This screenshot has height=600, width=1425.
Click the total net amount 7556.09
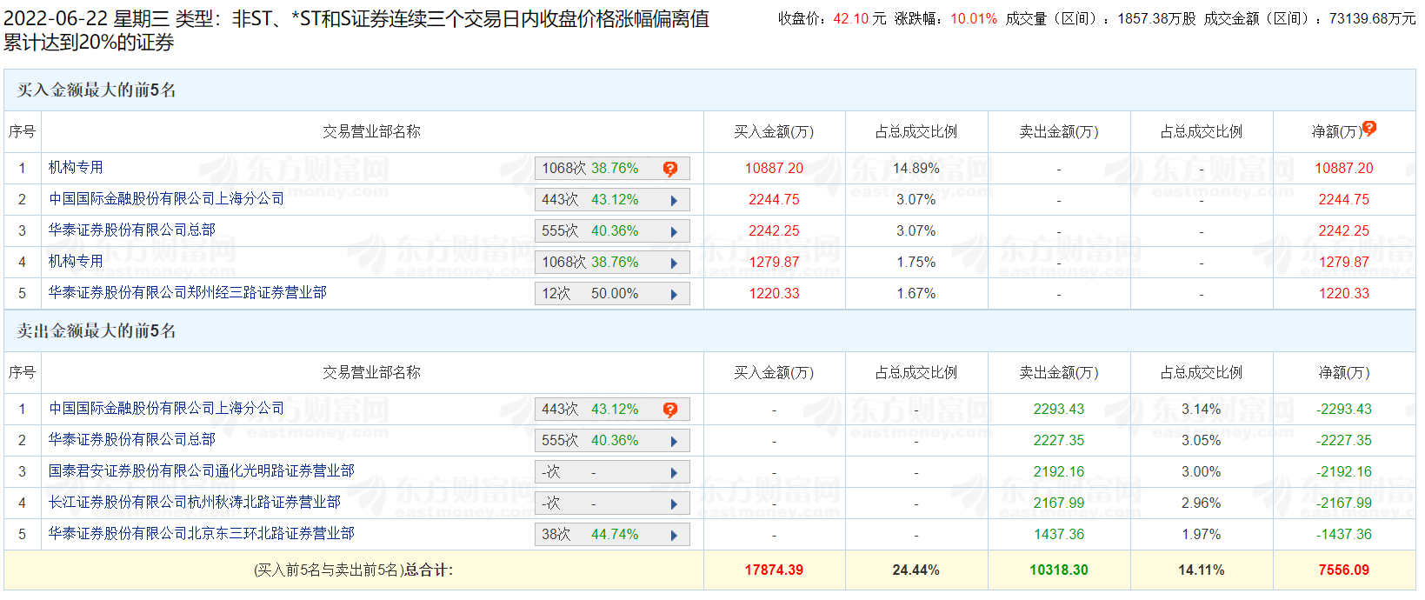[1344, 570]
